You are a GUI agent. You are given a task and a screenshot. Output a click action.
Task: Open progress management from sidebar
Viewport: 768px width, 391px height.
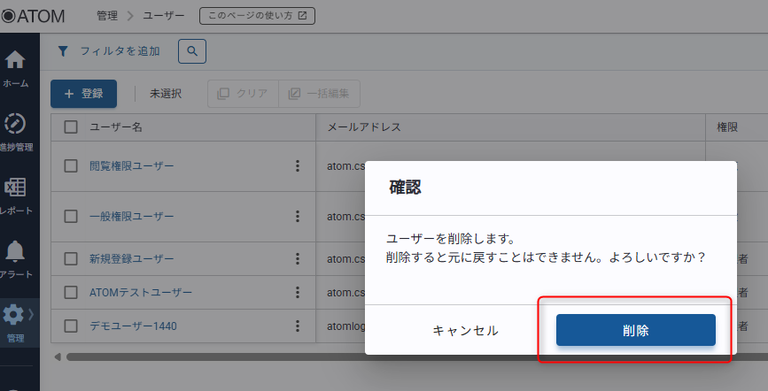point(15,125)
